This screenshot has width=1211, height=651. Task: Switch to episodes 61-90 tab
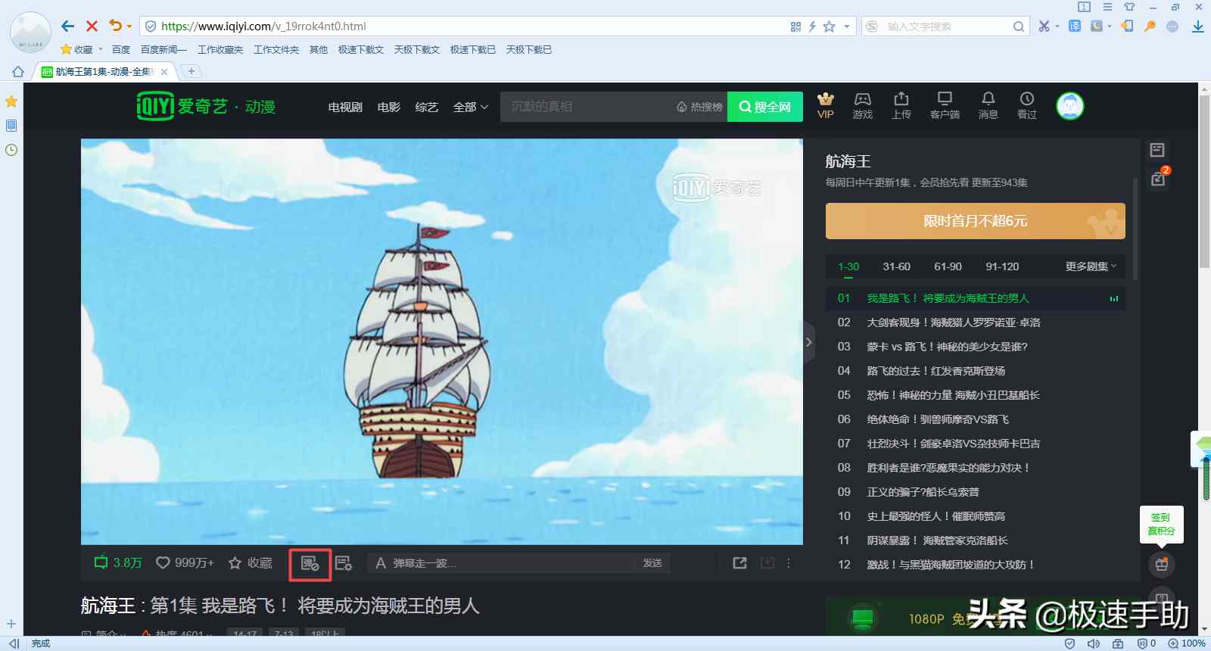click(948, 266)
